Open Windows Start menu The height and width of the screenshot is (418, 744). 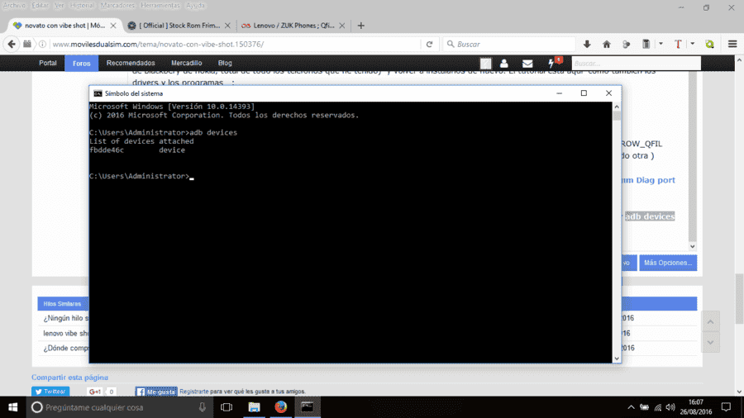point(12,407)
